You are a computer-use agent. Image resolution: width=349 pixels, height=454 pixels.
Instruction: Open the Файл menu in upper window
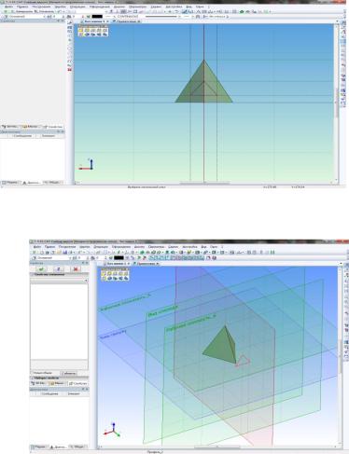(8, 7)
